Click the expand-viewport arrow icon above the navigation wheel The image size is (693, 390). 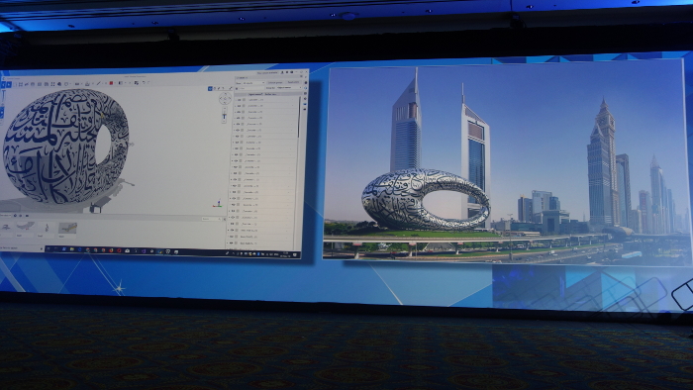coord(231,88)
